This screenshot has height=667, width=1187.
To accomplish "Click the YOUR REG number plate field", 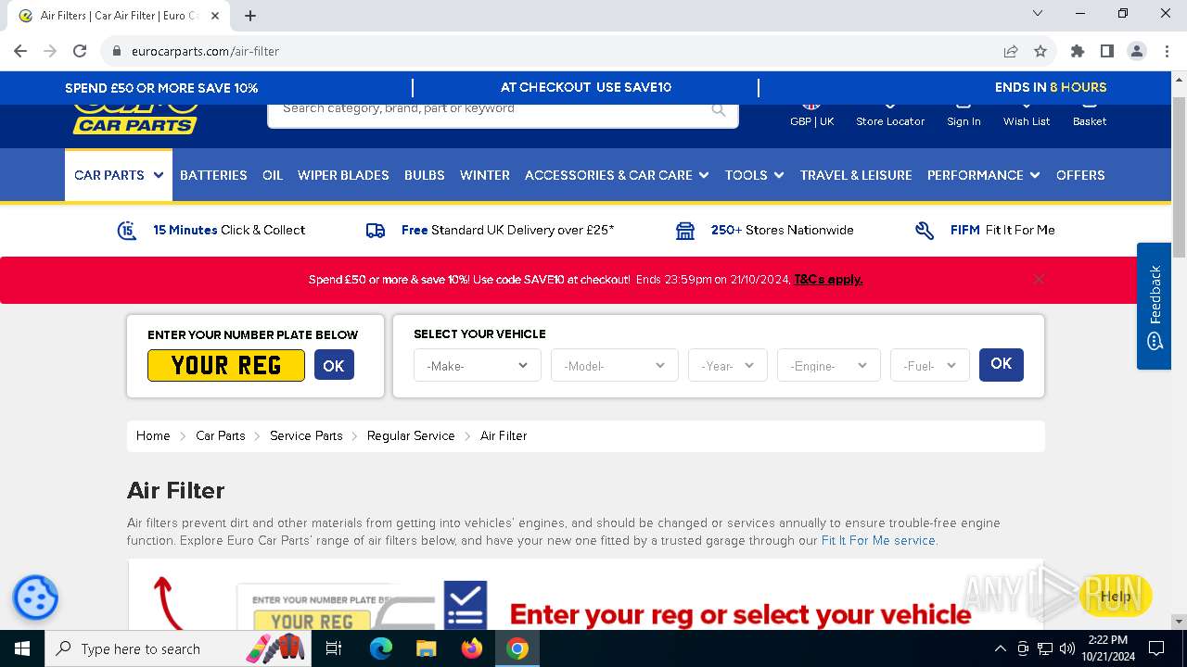I will [x=226, y=365].
